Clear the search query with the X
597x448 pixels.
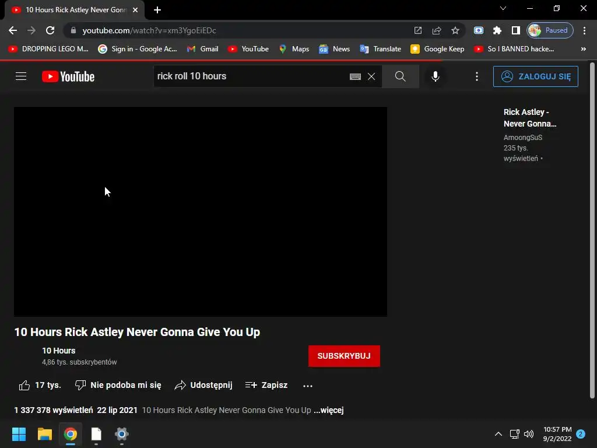point(371,76)
